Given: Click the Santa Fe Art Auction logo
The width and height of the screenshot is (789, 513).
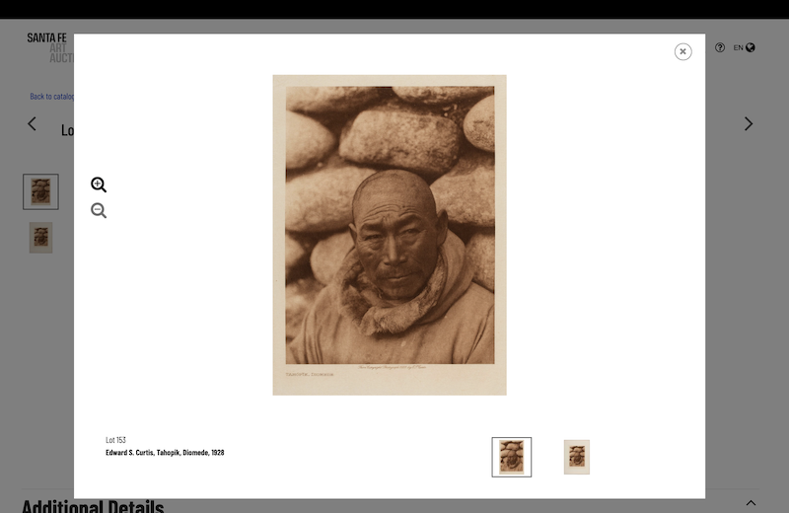Looking at the screenshot, I should coord(50,47).
